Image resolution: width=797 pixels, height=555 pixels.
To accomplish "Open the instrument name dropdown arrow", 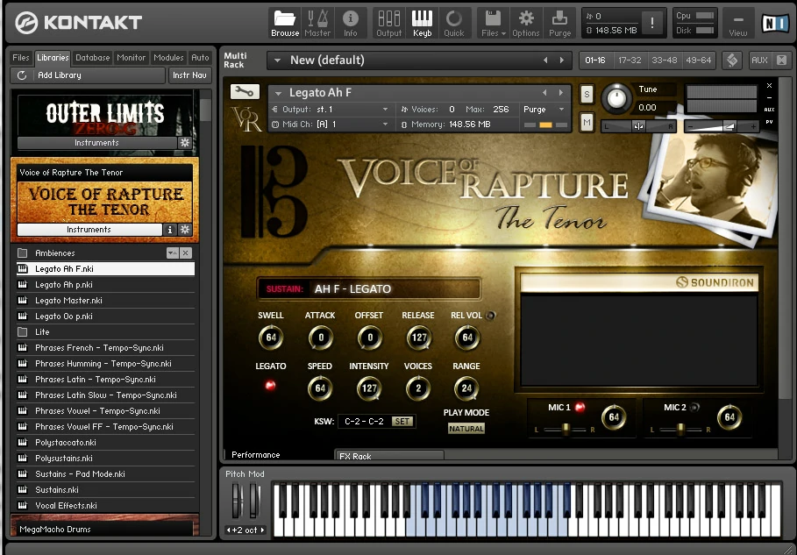I will [x=278, y=93].
